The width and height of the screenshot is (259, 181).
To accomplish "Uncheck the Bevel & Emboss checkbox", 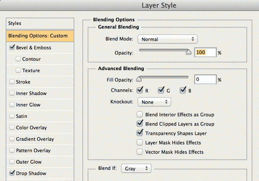I will (x=12, y=47).
